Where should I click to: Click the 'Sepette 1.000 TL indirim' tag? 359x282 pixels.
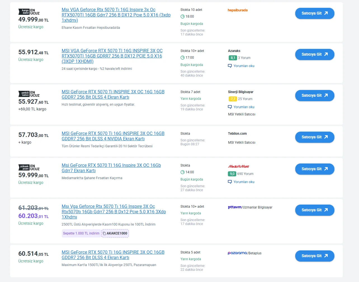point(81,233)
